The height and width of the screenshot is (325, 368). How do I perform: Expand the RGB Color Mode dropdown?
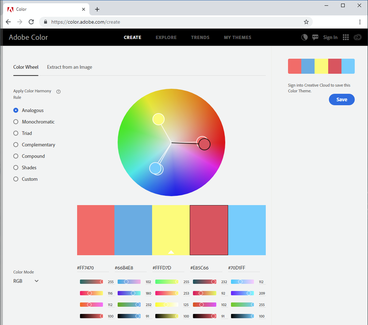click(26, 281)
